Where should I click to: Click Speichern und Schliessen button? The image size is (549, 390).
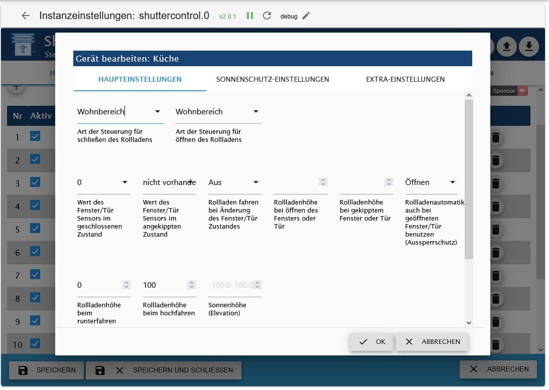[164, 370]
